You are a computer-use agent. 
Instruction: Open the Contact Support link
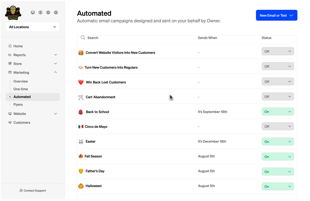[33, 190]
